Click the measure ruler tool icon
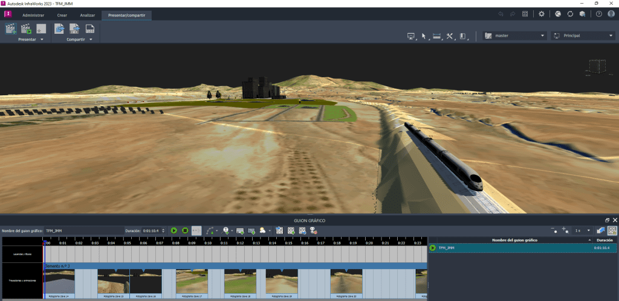This screenshot has height=301, width=619. click(437, 36)
